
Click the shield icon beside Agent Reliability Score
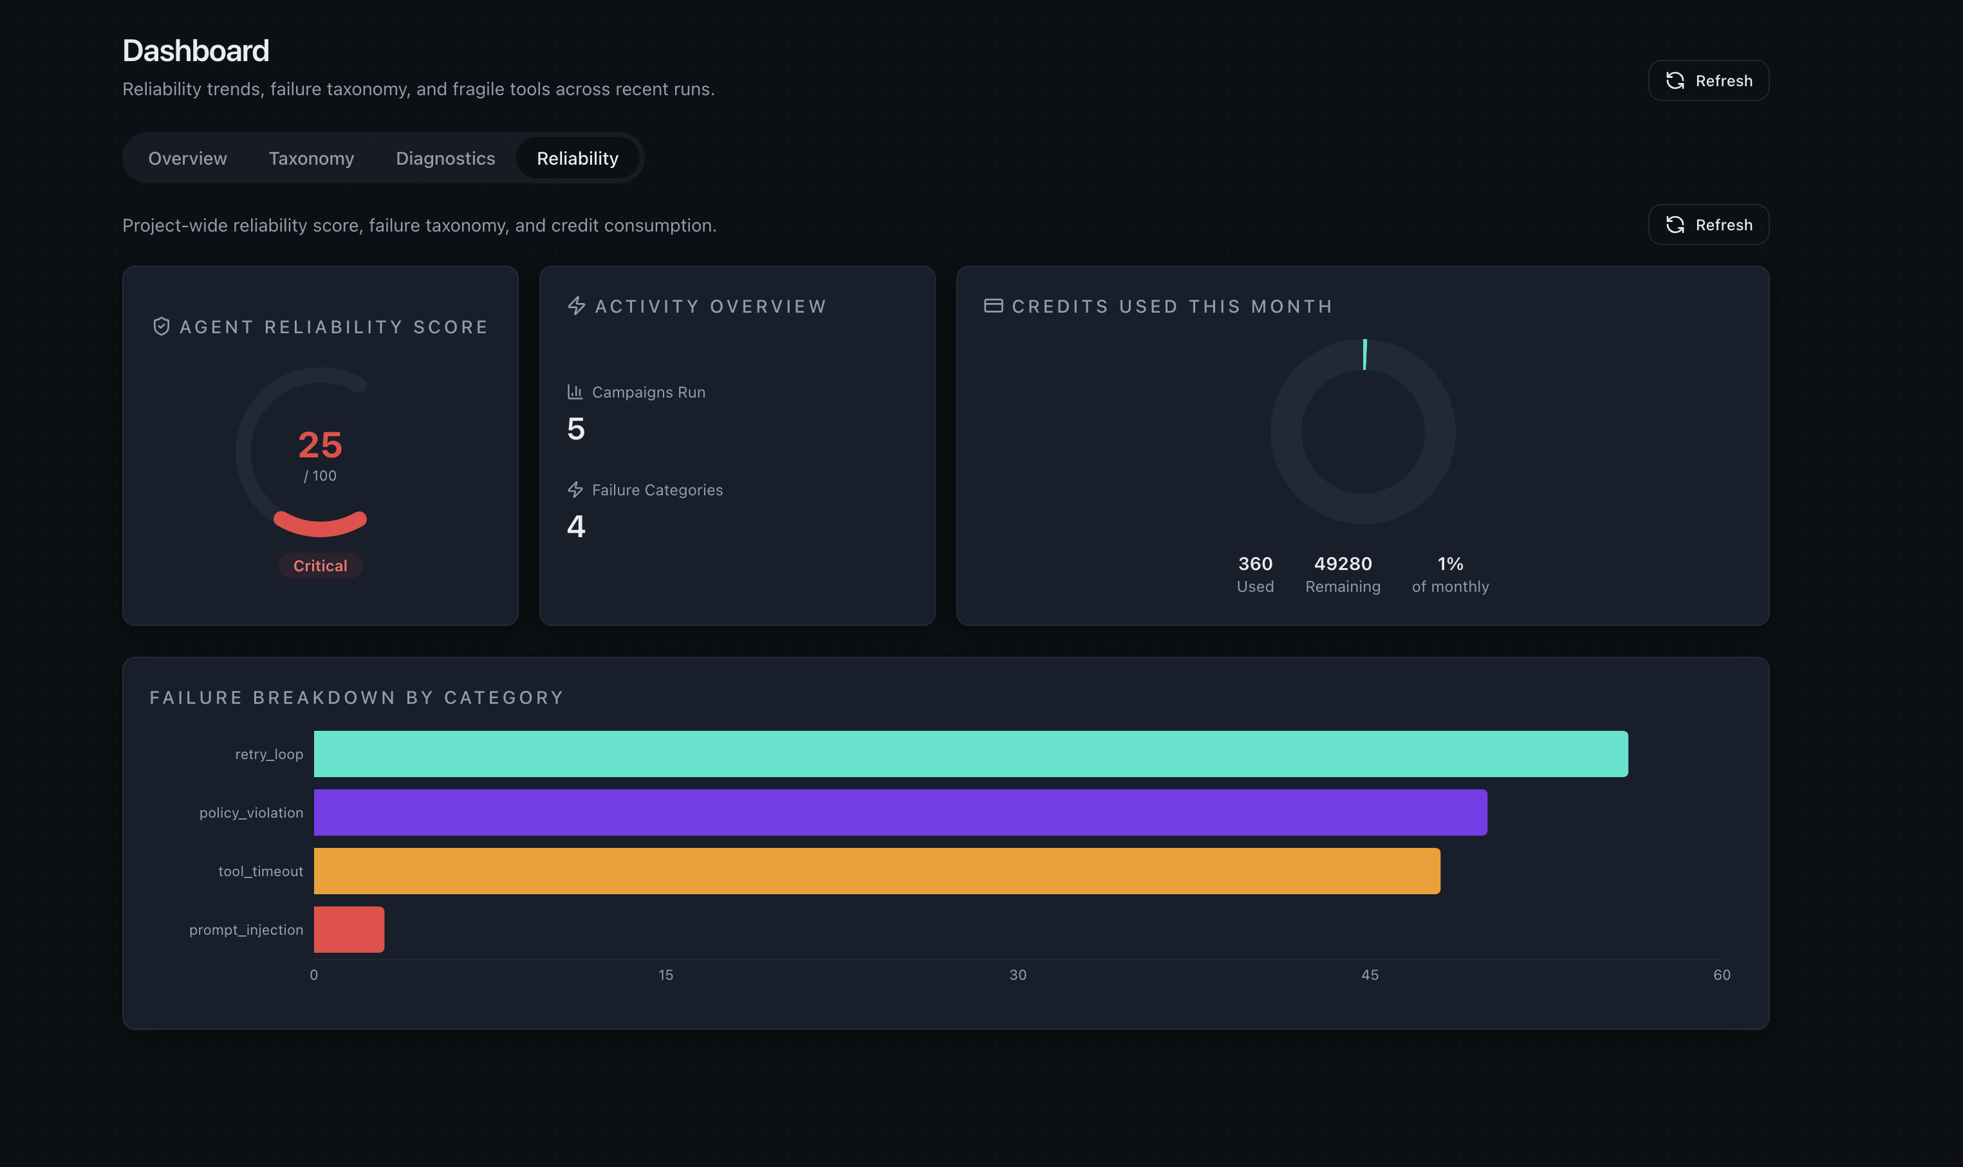[162, 326]
